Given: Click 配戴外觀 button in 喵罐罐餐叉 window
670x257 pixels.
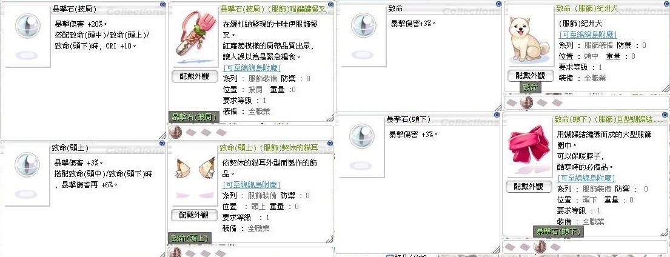Looking at the screenshot, I should 195,76.
